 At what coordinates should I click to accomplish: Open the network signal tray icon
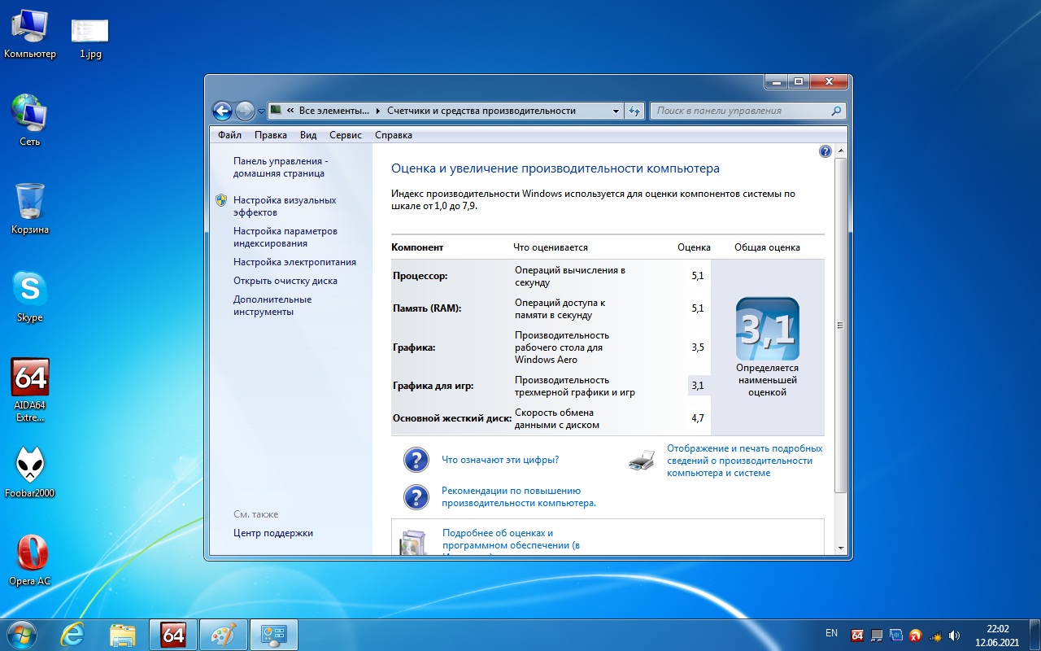tap(935, 635)
